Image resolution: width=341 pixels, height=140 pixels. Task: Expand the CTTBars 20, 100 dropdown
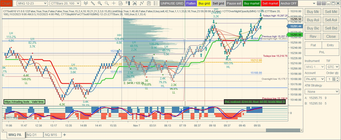(65, 3)
